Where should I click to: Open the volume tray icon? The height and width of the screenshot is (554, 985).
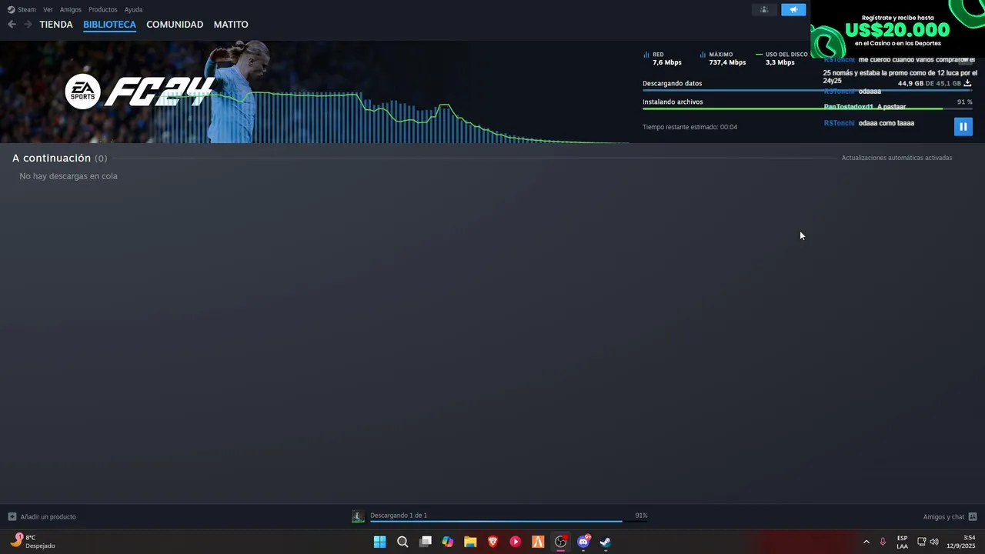(934, 542)
